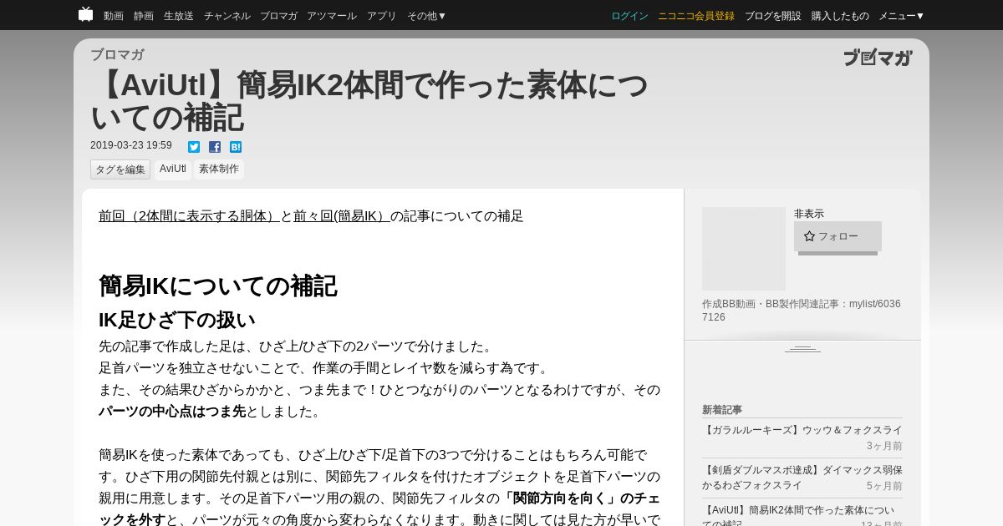
Task: Expand the メニュー▼ dropdown
Action: coord(902,16)
